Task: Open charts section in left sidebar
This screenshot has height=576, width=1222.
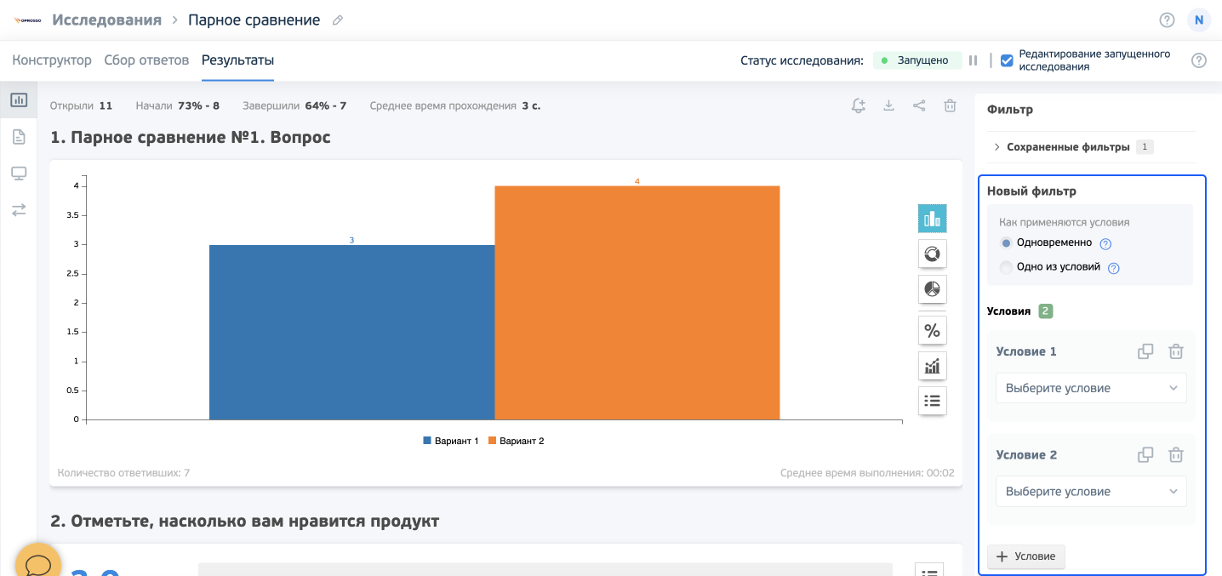Action: (19, 100)
